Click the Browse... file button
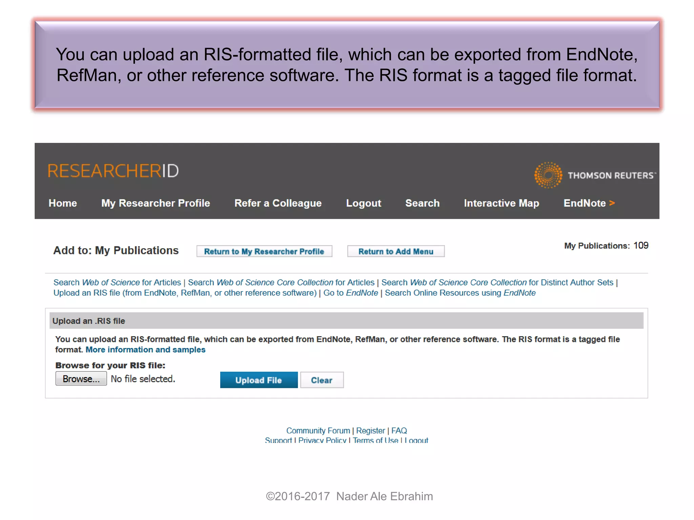694x520 pixels. click(x=81, y=378)
